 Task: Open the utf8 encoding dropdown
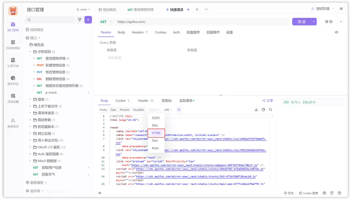click(x=168, y=110)
